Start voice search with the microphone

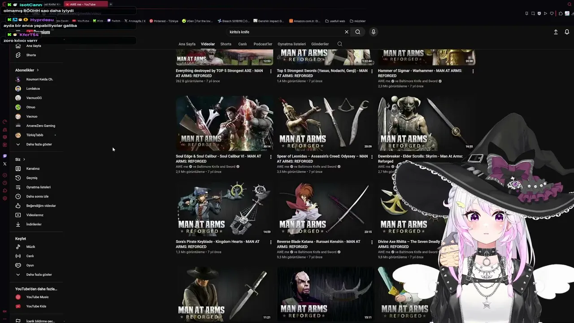pos(373,32)
